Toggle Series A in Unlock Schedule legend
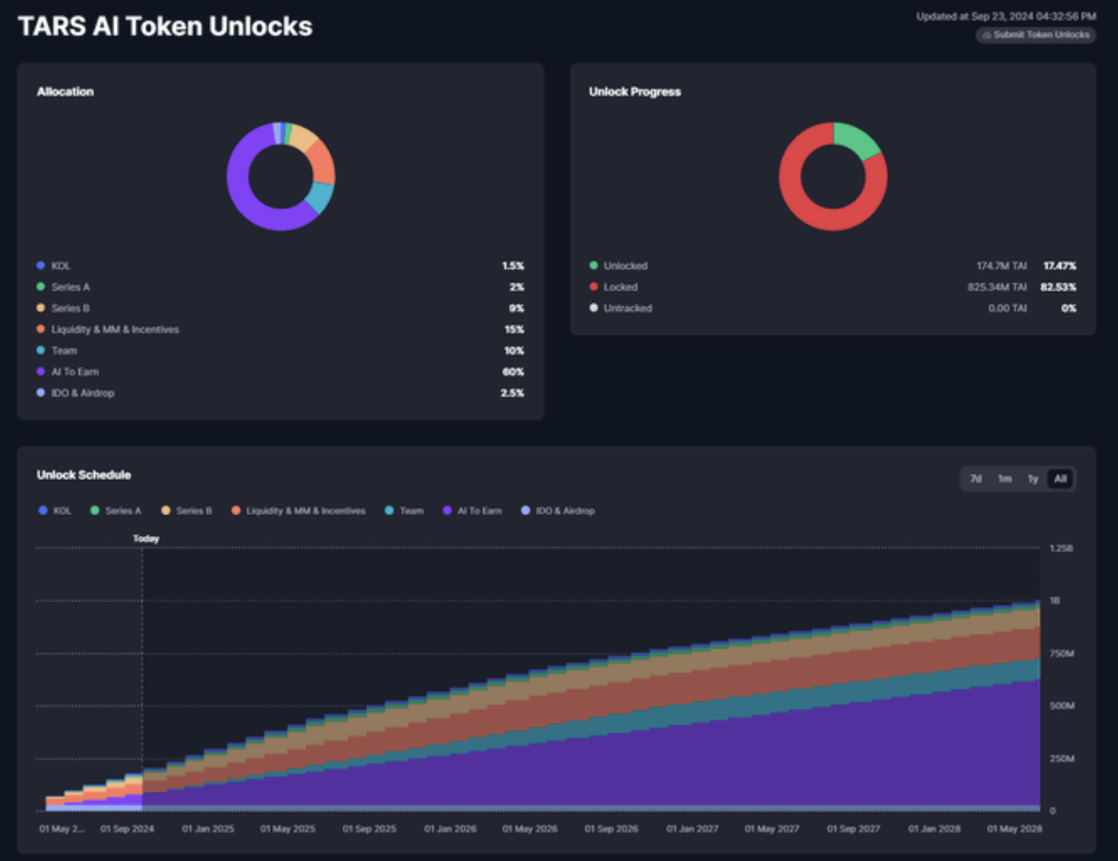Screen dimensions: 1118x861 point(116,511)
